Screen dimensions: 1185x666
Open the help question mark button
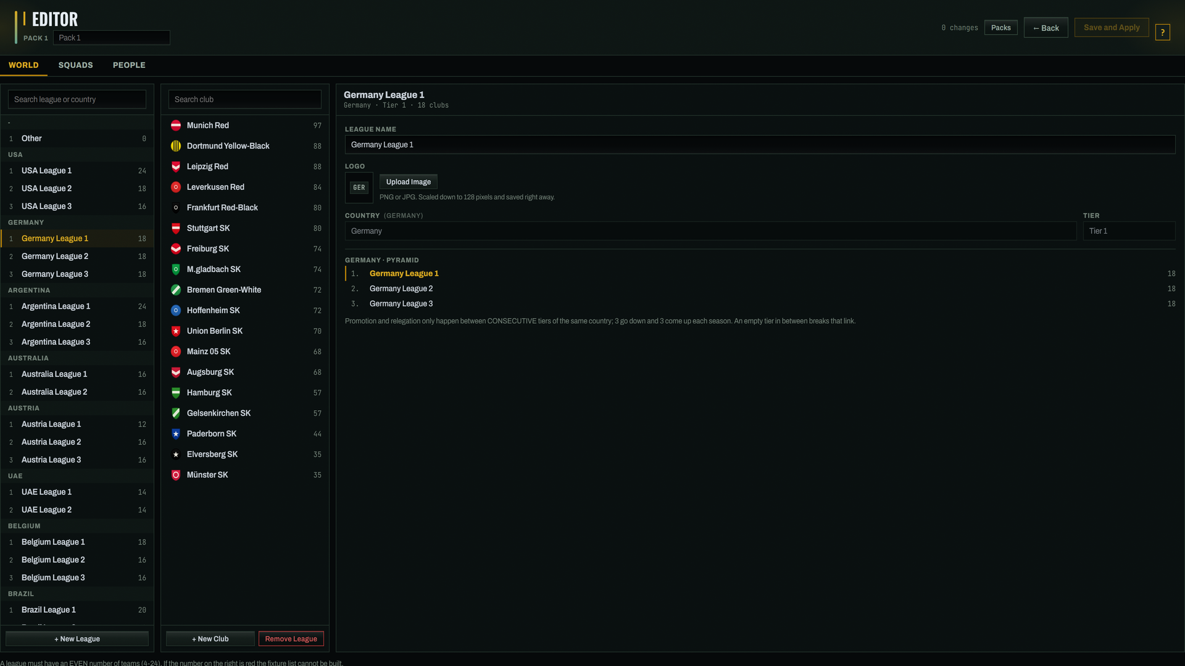pyautogui.click(x=1163, y=32)
